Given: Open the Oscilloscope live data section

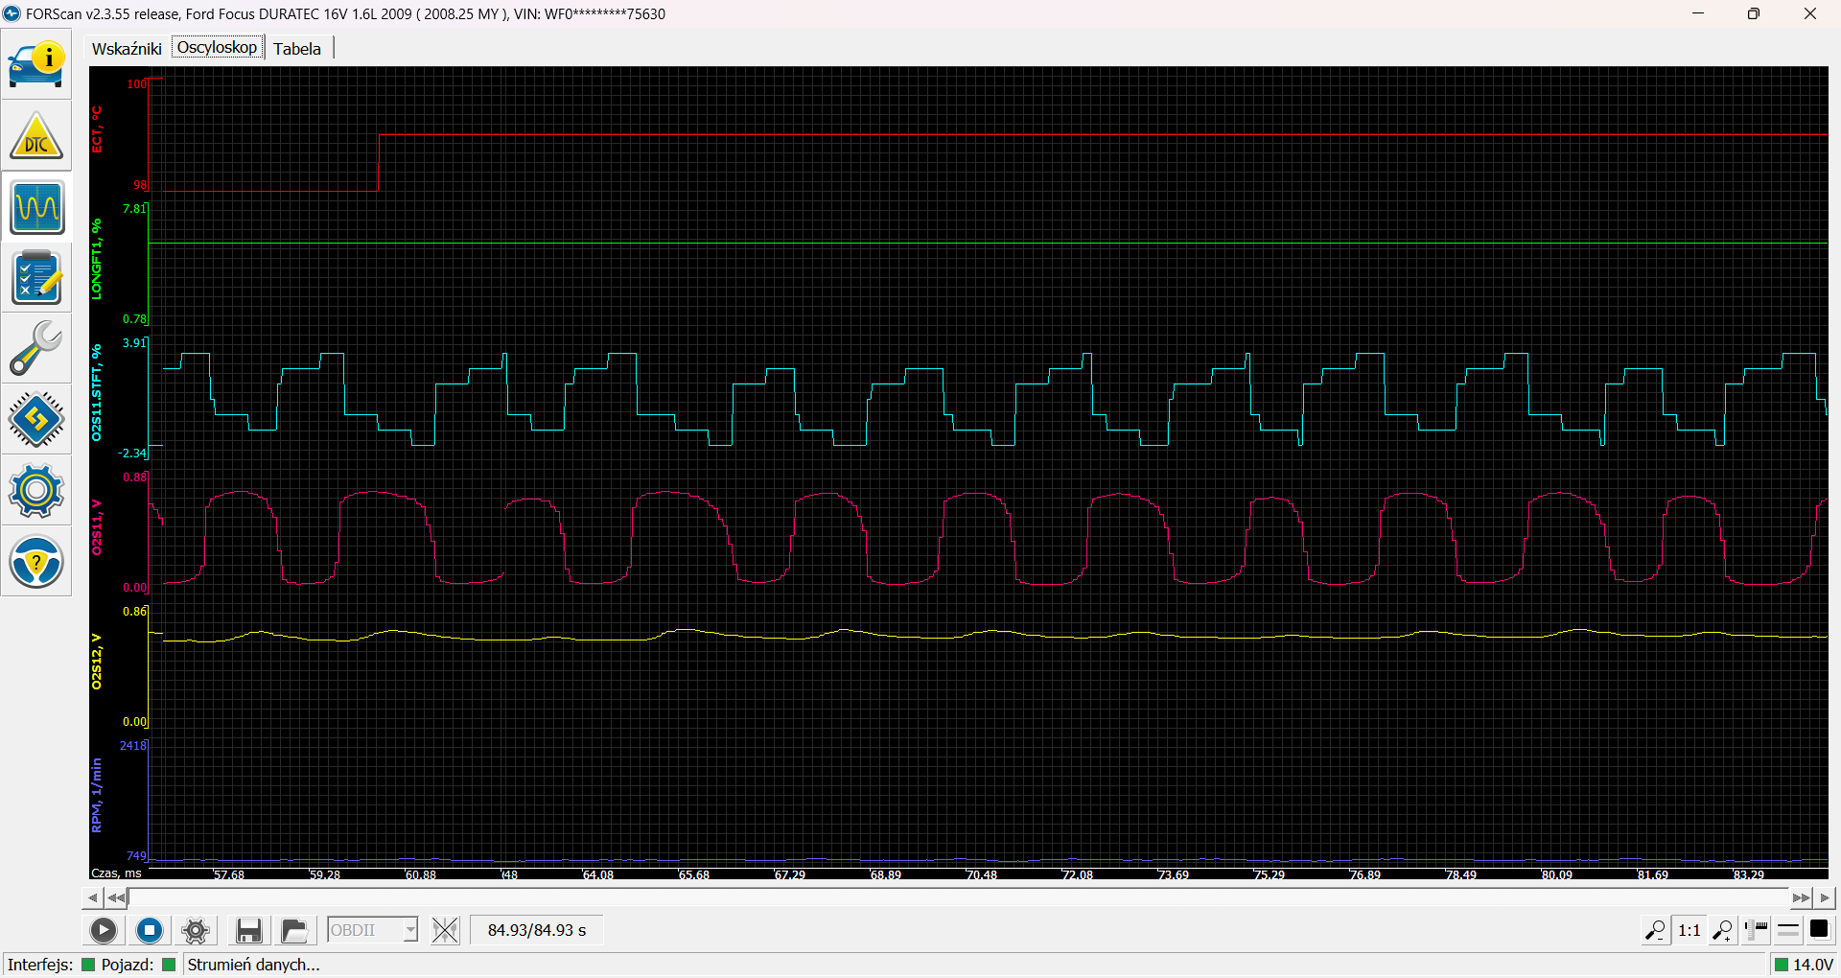Looking at the screenshot, I should [36, 207].
